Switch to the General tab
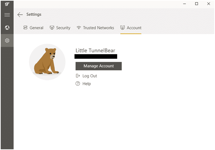215x150 pixels. (33, 28)
